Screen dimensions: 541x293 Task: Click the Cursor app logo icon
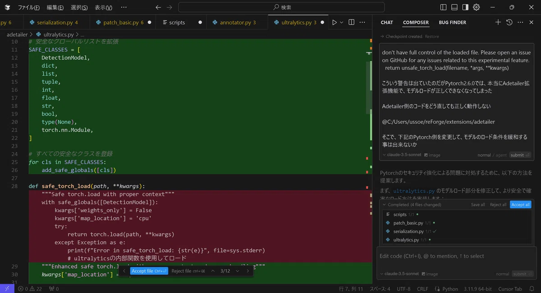tap(7, 7)
